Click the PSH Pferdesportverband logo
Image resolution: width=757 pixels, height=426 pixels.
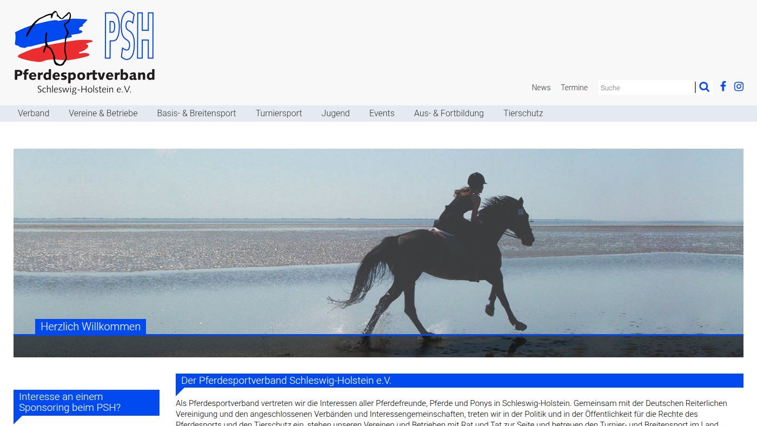[84, 52]
